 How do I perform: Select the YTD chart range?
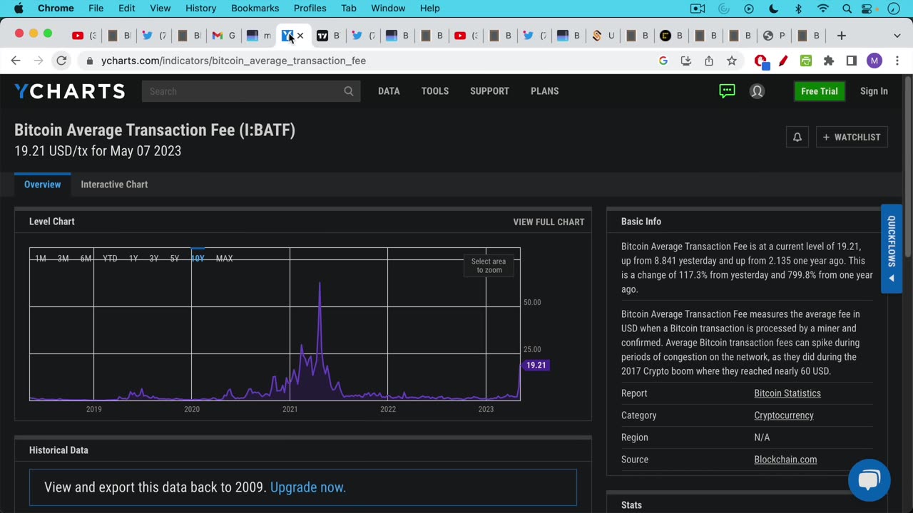pos(110,259)
